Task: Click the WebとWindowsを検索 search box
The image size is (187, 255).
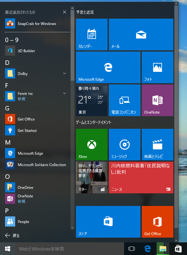Action: (70, 249)
